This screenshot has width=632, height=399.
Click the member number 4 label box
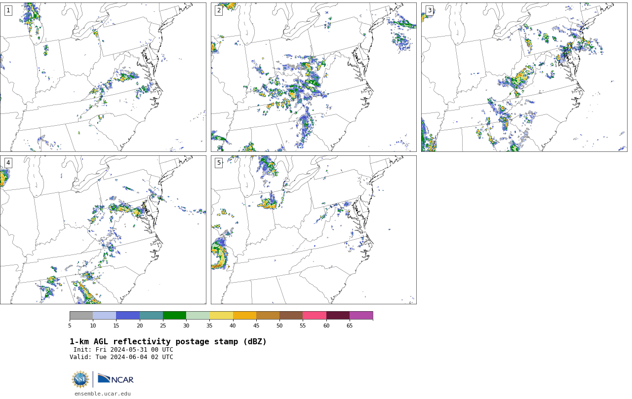pos(8,163)
